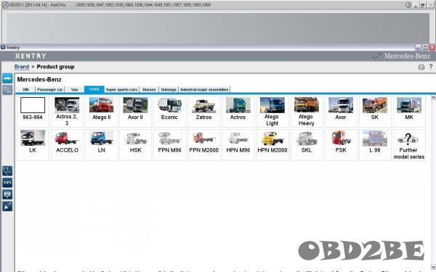Open the Unimogs tab

[169, 90]
